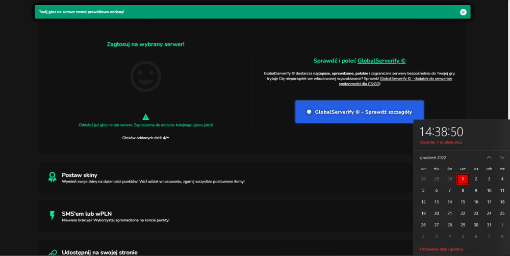Screen dimensions: 510x256
Task: Click the Głosów oddanych dziś text
Action: [145, 138]
